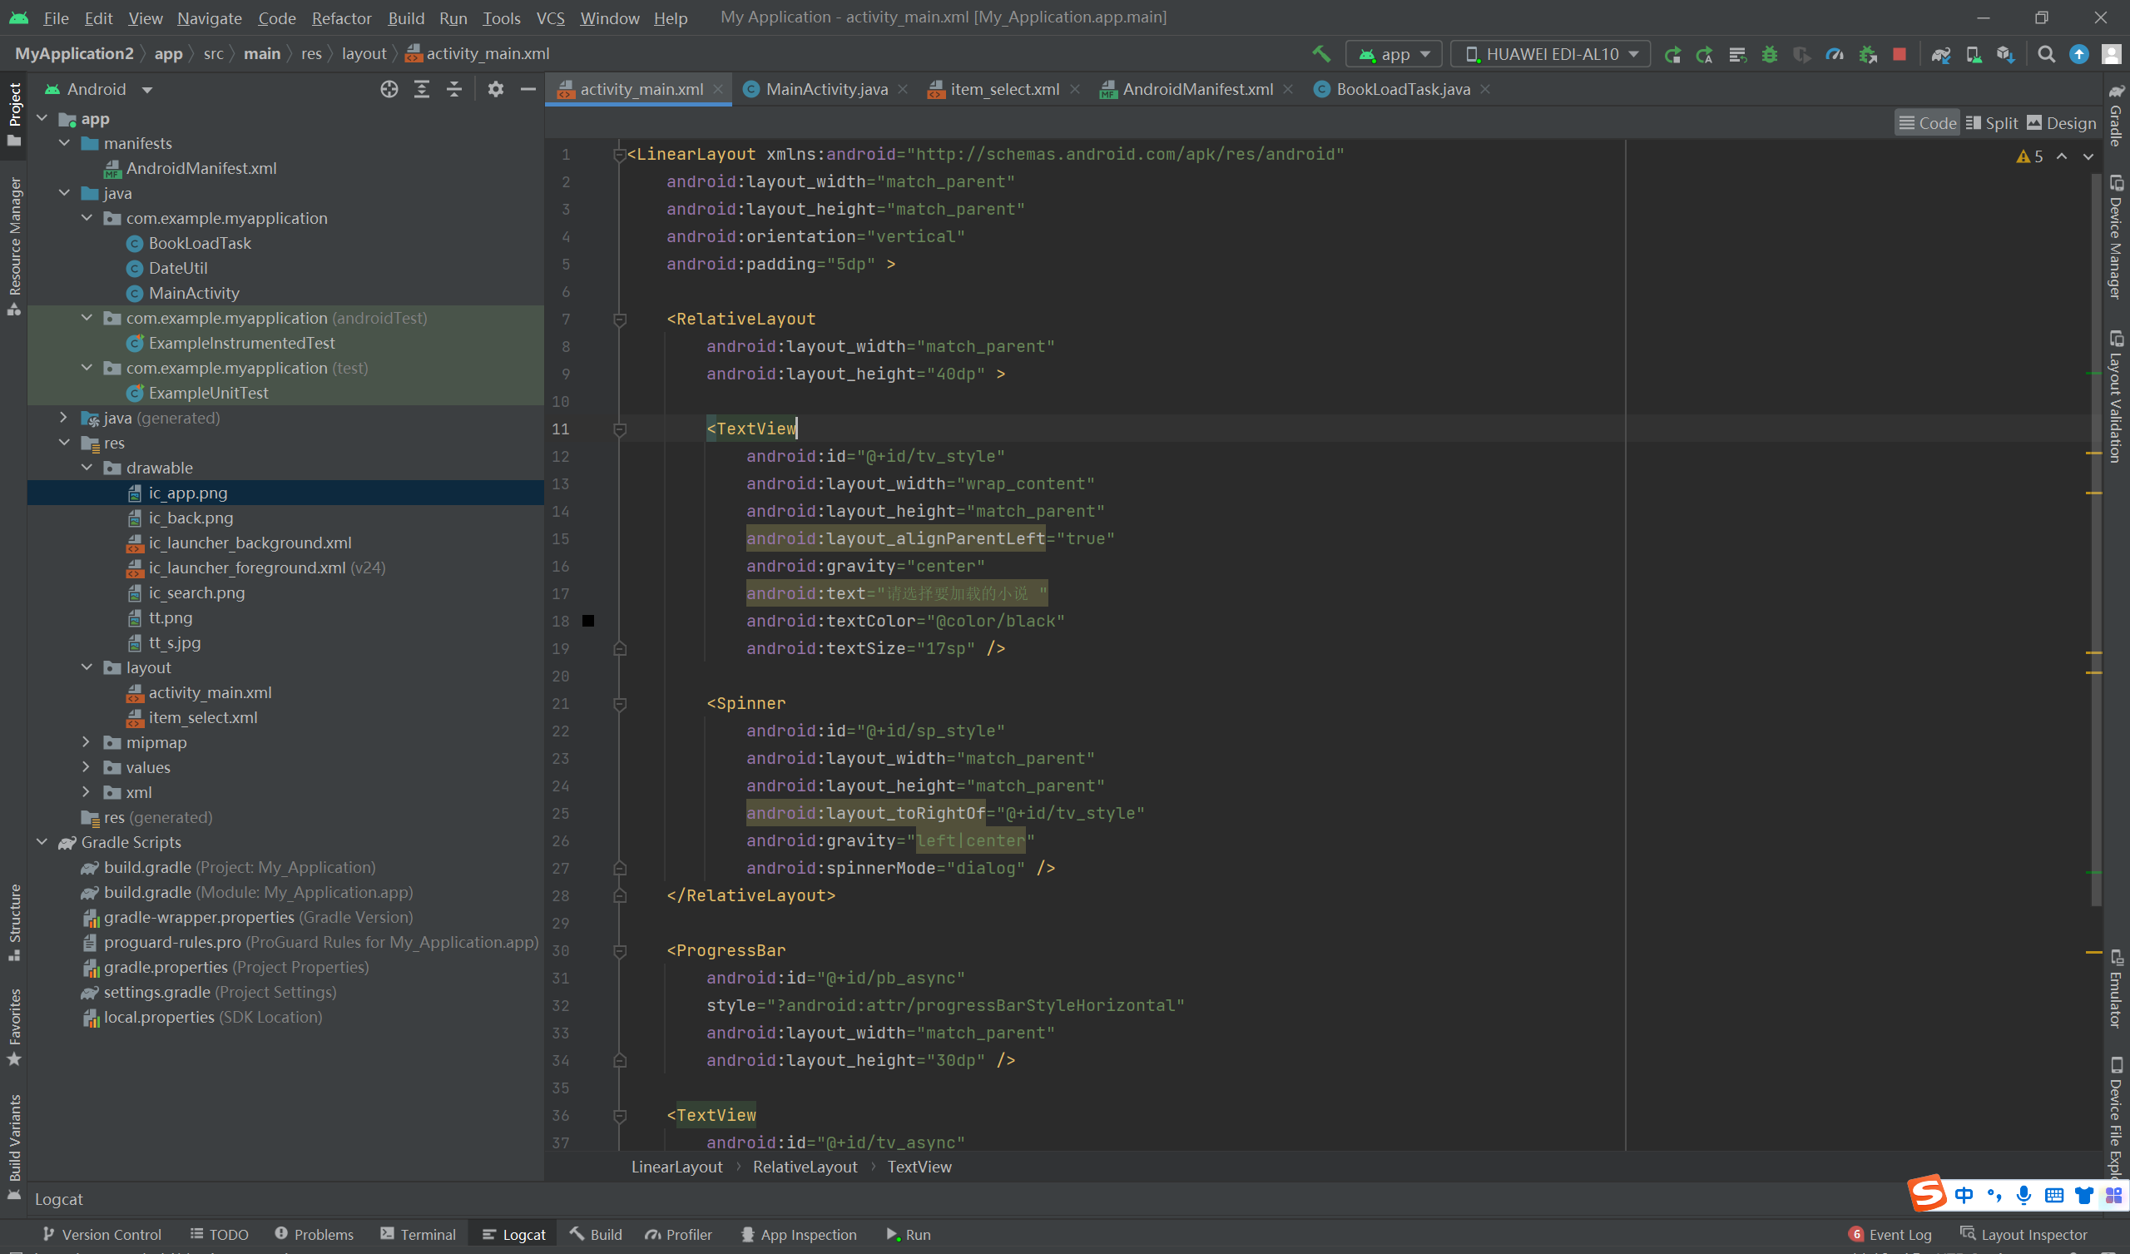Sync project with Gradle files icon
This screenshot has width=2130, height=1254.
(1940, 54)
